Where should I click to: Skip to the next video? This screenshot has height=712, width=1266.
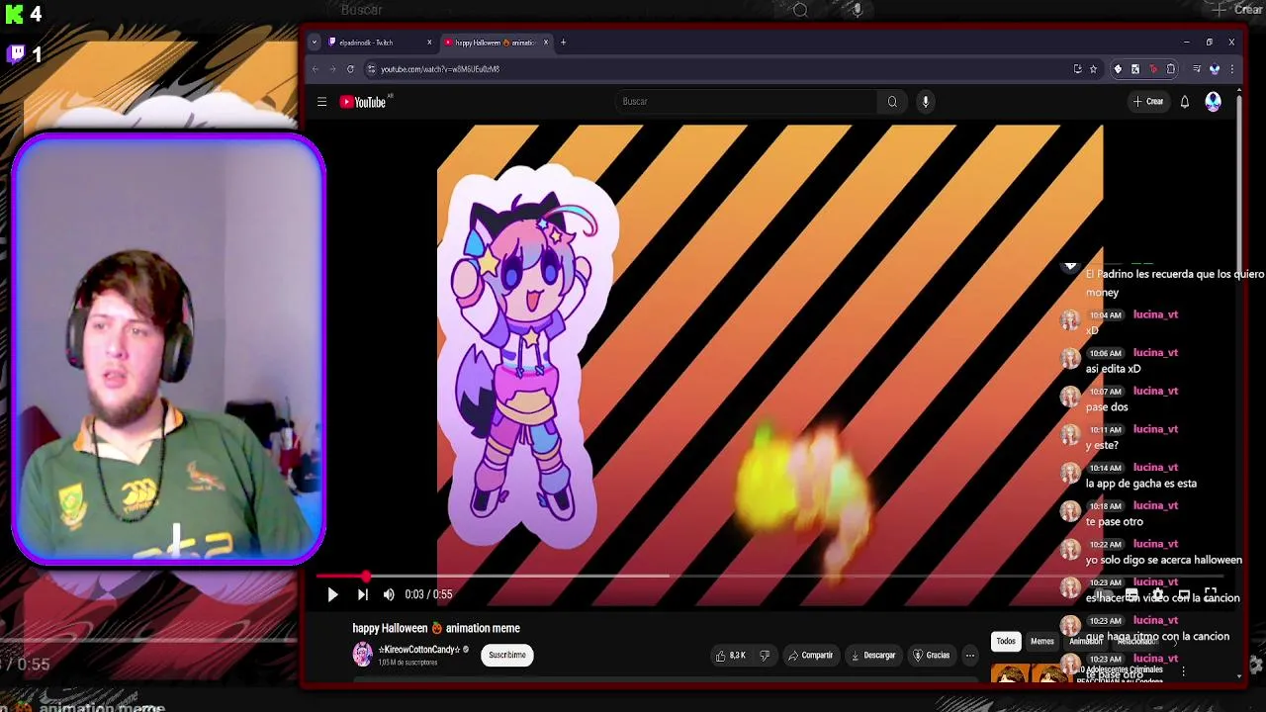(362, 594)
